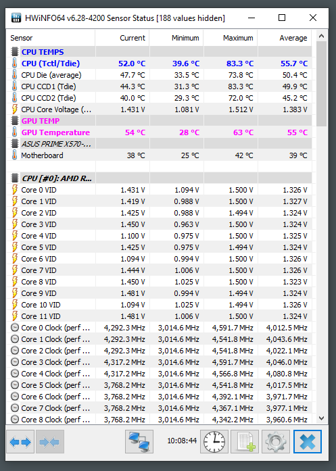
Task: Click thermometer icon beside GPU Temperature
Action: [x=14, y=132]
